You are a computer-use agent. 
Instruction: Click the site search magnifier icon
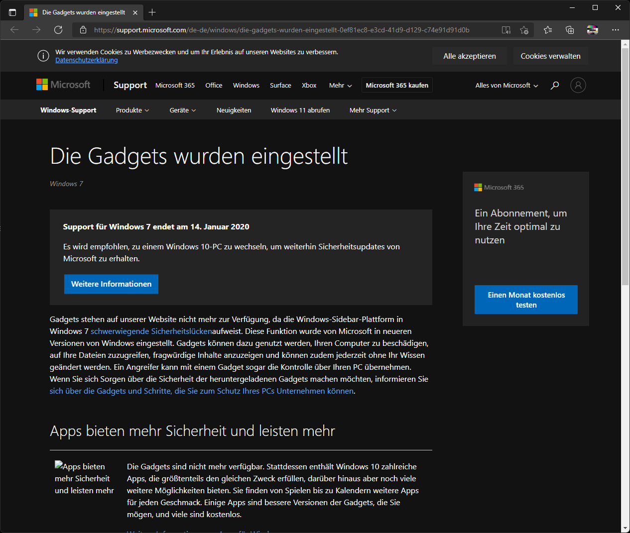[554, 85]
